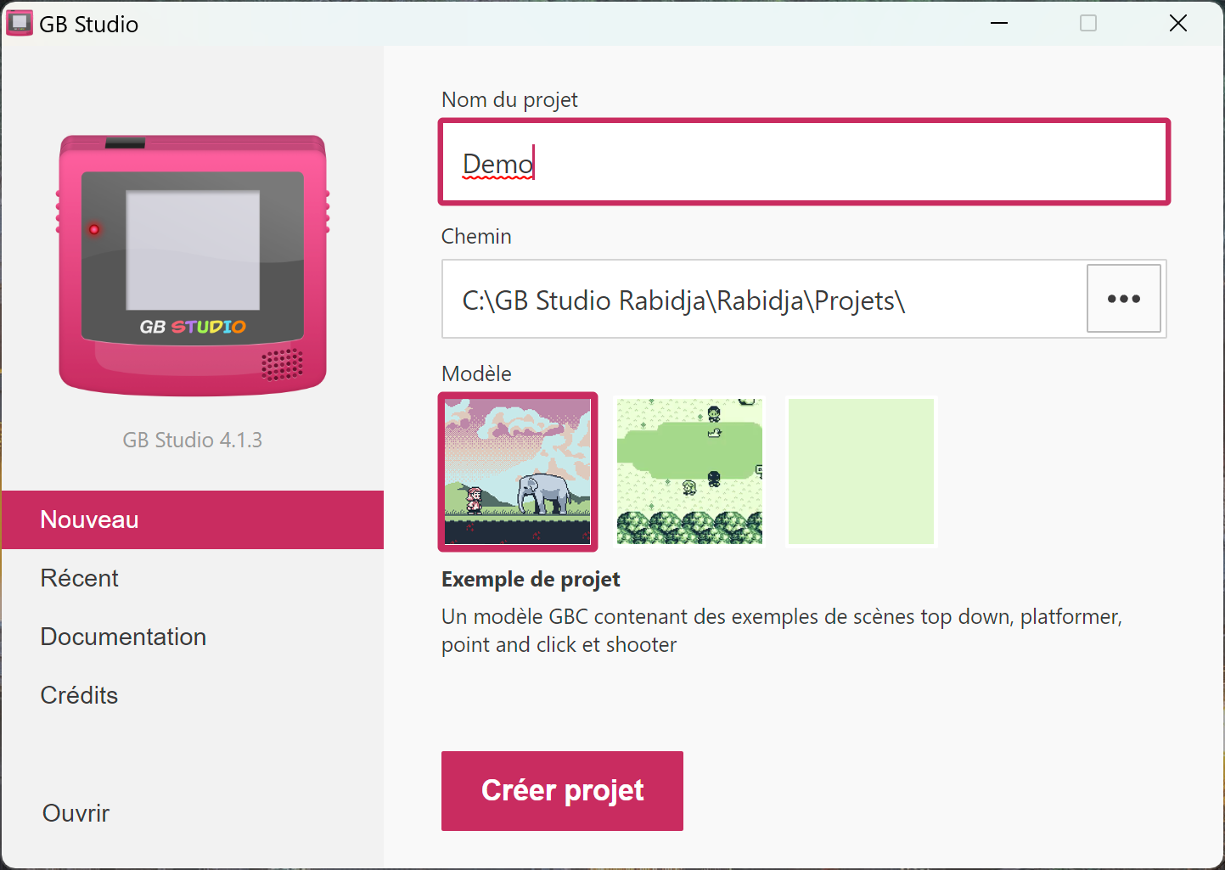Switch to the Récent tab
1225x870 pixels.
pyautogui.click(x=80, y=578)
